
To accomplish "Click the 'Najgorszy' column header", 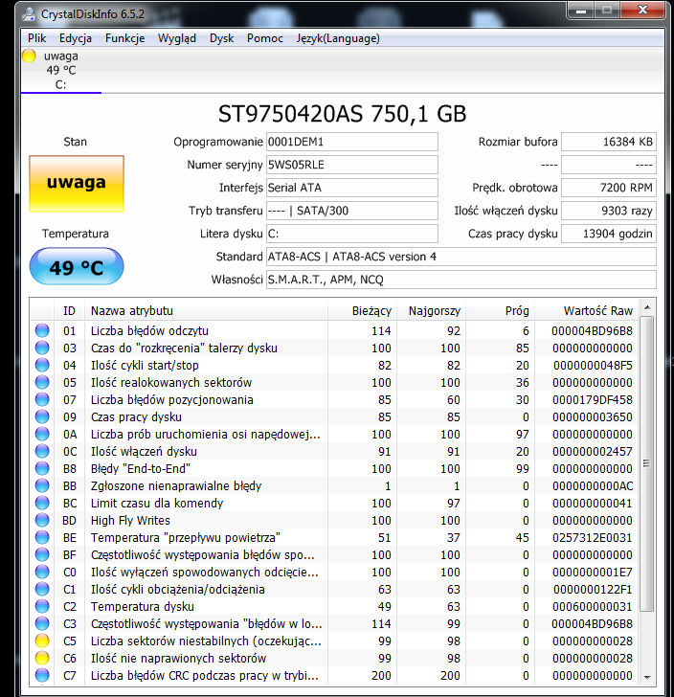I will [431, 311].
